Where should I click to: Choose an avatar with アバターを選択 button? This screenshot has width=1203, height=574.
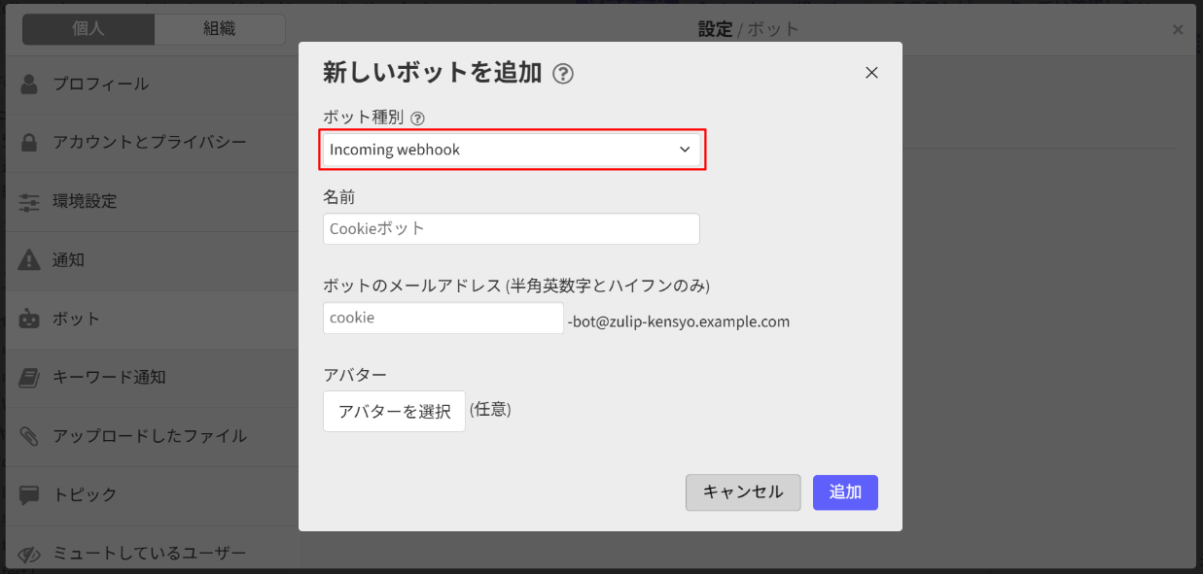coord(394,411)
